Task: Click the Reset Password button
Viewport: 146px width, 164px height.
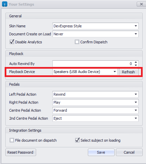Action: [21, 152]
